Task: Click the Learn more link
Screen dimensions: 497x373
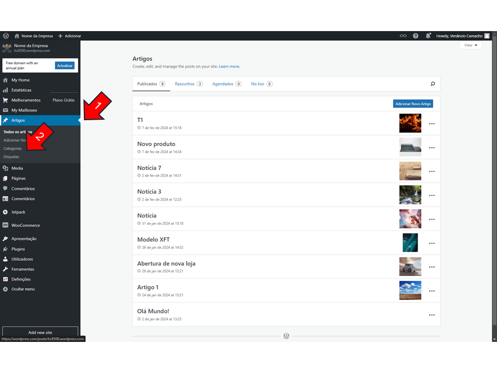Action: [x=229, y=66]
